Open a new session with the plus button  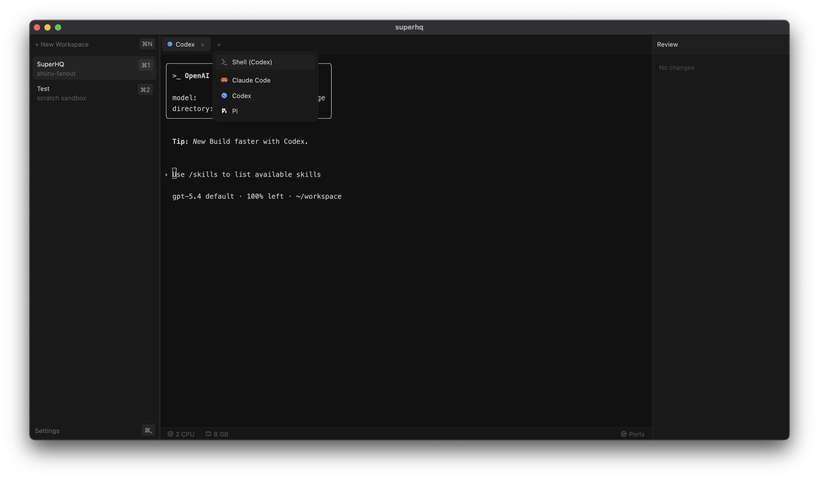219,44
